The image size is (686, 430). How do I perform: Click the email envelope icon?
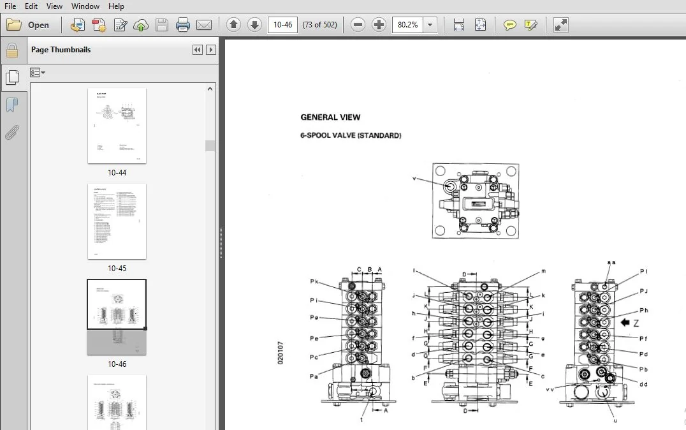(204, 25)
